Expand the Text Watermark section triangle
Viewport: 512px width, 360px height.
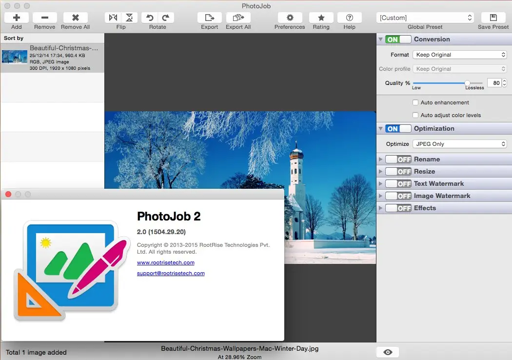pos(380,183)
